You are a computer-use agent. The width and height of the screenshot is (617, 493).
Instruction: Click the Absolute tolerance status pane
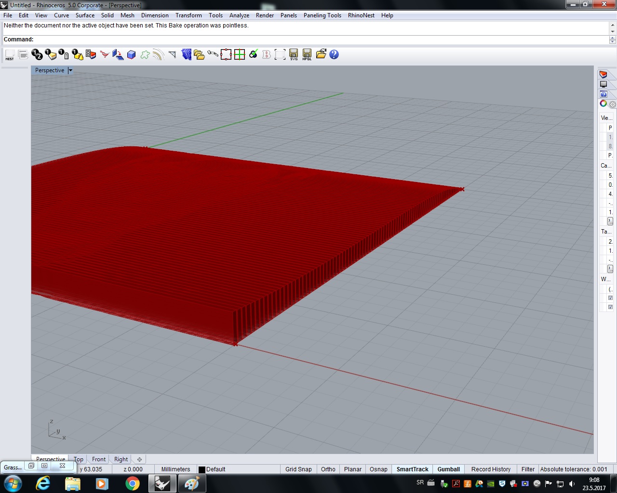tap(574, 469)
